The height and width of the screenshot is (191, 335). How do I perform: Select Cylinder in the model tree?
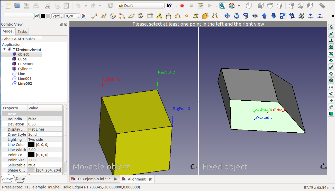(25, 69)
